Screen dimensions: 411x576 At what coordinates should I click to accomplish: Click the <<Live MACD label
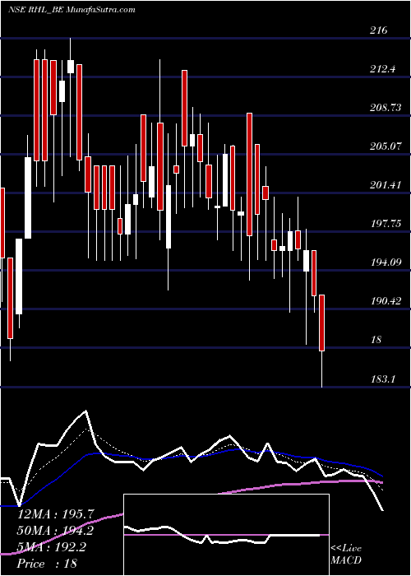pos(346,555)
